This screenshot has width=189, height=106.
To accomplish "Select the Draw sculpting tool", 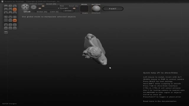I will (6, 9).
